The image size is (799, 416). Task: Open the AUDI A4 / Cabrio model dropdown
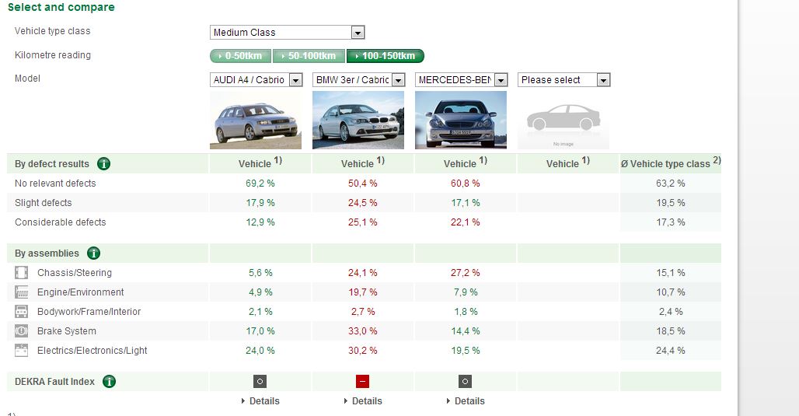pos(256,80)
